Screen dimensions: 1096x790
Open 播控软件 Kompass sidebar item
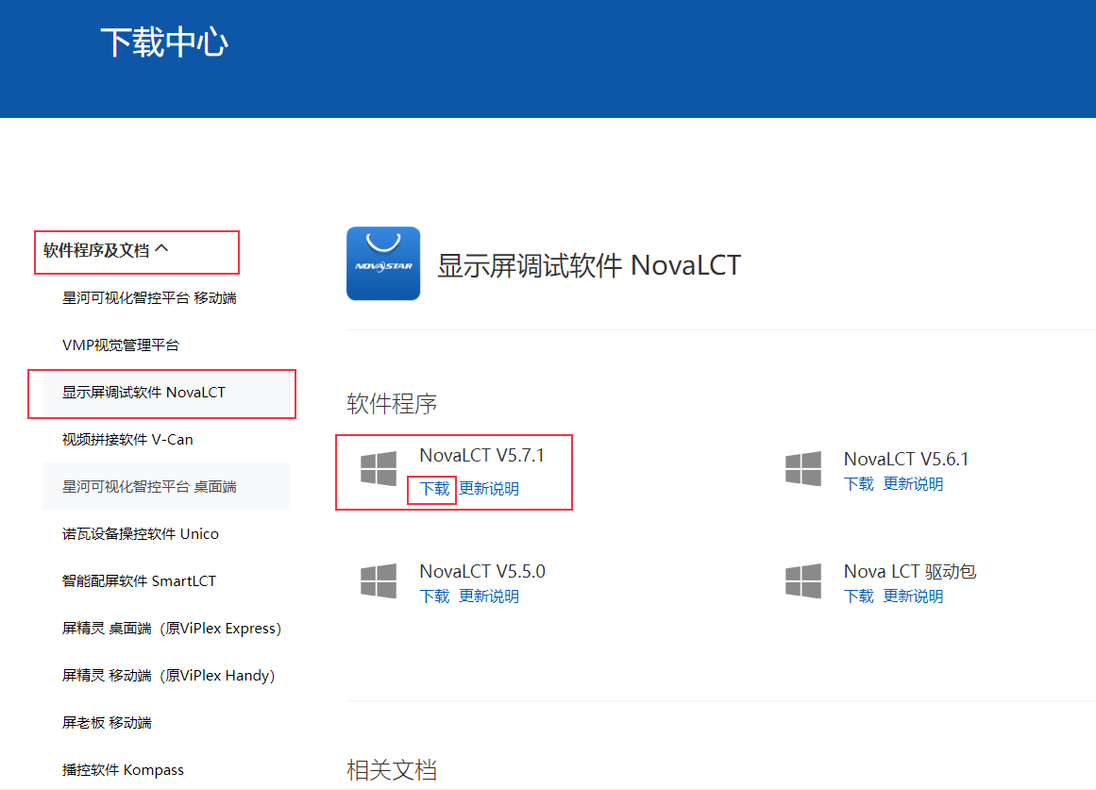tap(123, 770)
